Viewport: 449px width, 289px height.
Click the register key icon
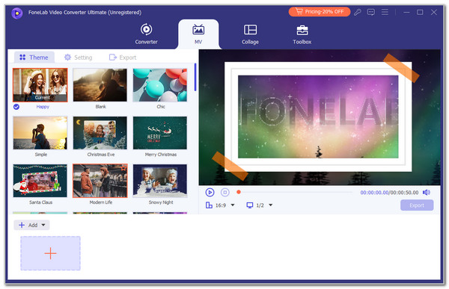(x=357, y=12)
